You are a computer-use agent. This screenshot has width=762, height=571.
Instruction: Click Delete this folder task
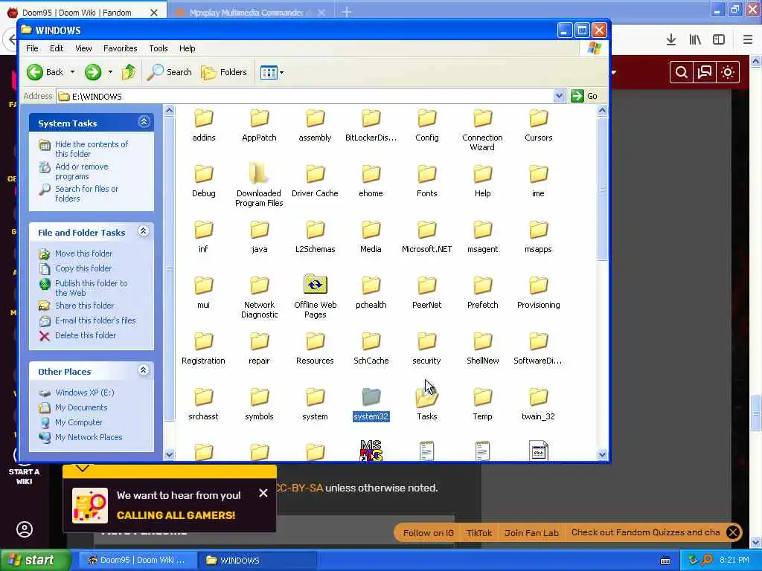pos(86,335)
